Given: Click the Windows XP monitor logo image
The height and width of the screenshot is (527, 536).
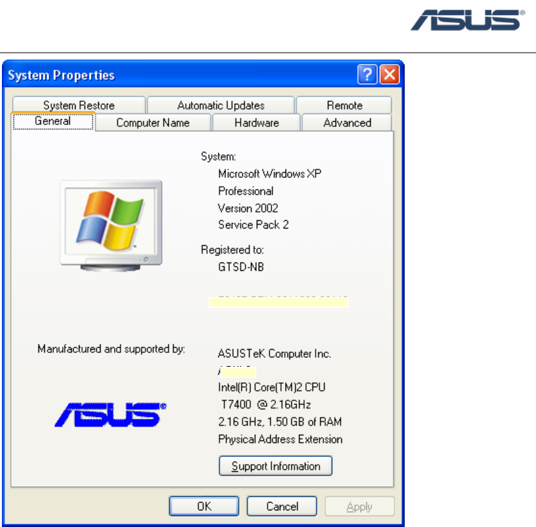Looking at the screenshot, I should point(111,225).
